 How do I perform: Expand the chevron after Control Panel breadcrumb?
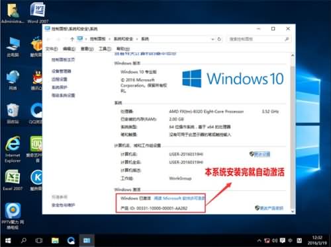tap(109, 39)
